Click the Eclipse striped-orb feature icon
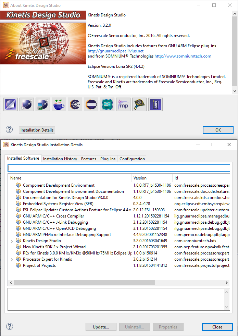 pos(91,104)
